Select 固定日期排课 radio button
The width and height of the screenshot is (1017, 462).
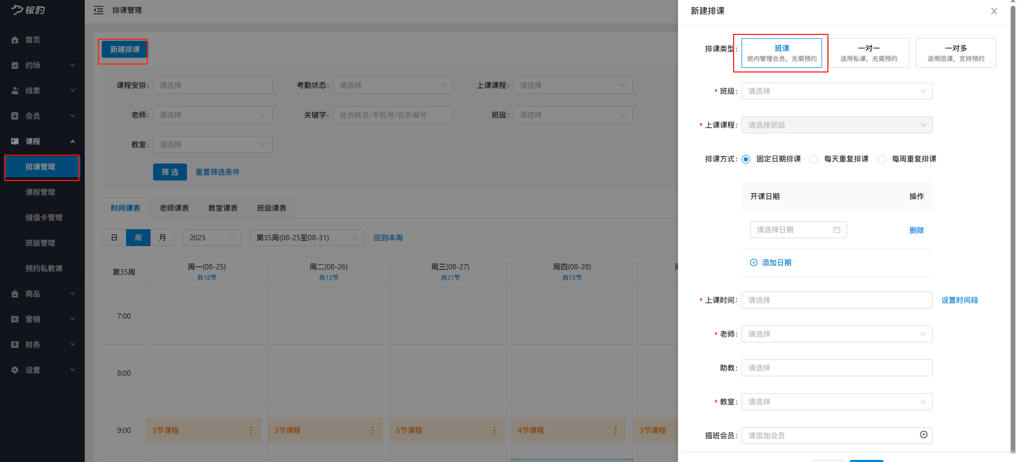pos(746,159)
